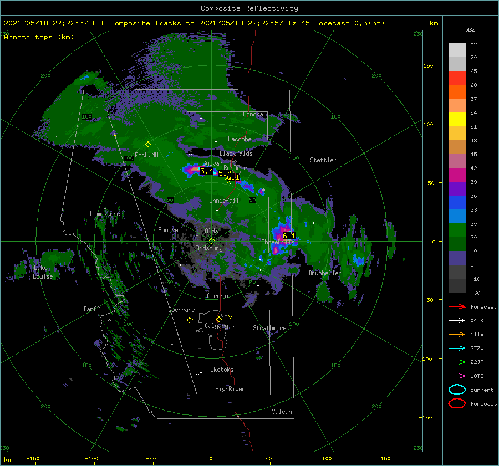The image size is (499, 466).
Task: Select the magenta 42 dBZ color swatch
Action: (x=457, y=175)
